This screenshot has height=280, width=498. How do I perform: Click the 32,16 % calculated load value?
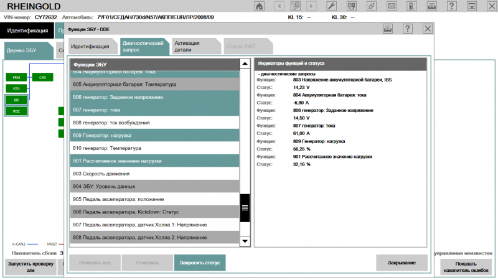[302, 164]
